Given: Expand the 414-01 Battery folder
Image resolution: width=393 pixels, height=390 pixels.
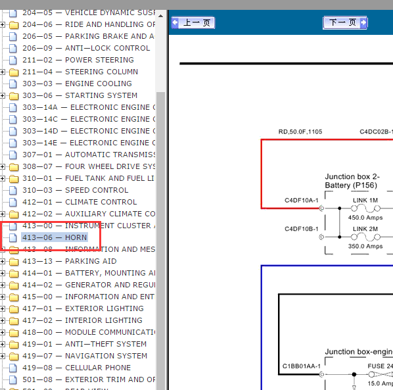Looking at the screenshot, I should [x=2, y=273].
